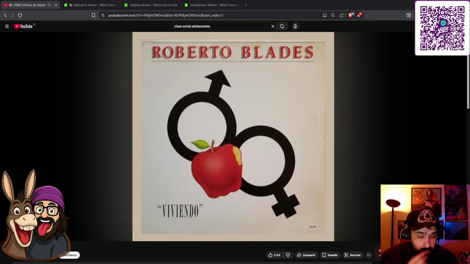Reload the YouTube page
470x264 pixels.
tap(20, 15)
